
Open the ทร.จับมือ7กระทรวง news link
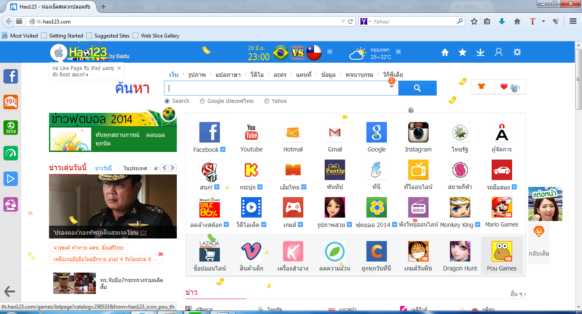point(132,284)
